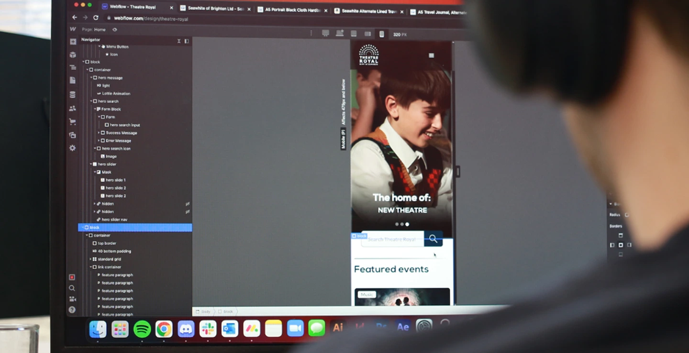Click the red audit icon in the sidebar
The image size is (689, 353).
tap(72, 277)
